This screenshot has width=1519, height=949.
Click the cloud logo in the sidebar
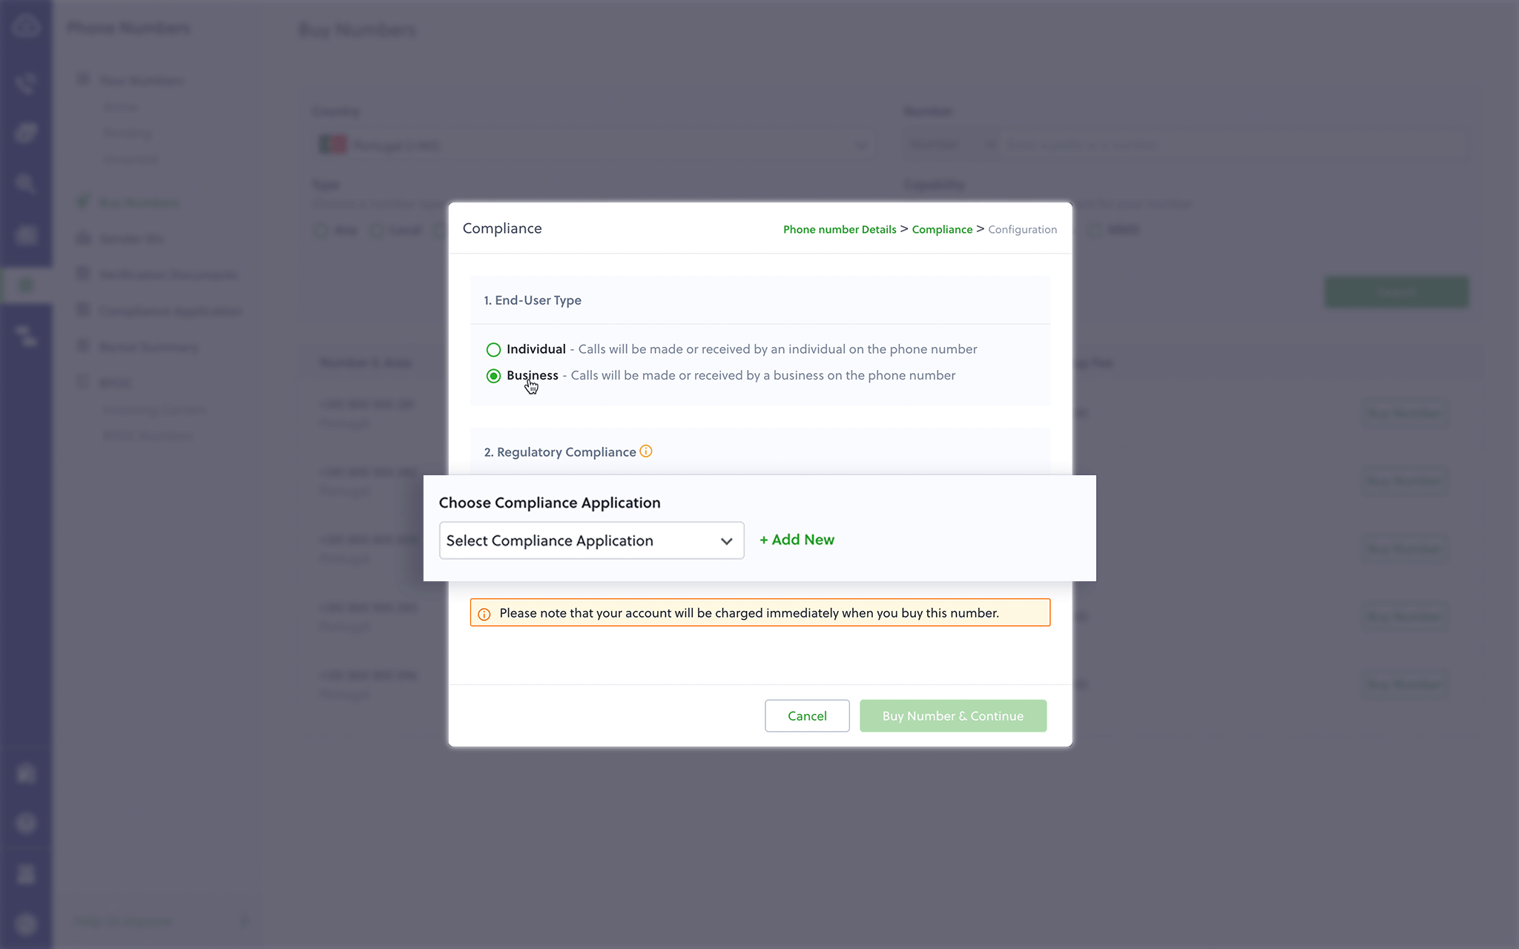26,27
